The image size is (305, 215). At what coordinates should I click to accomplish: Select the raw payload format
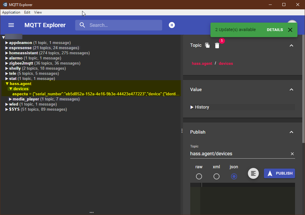tap(199, 176)
